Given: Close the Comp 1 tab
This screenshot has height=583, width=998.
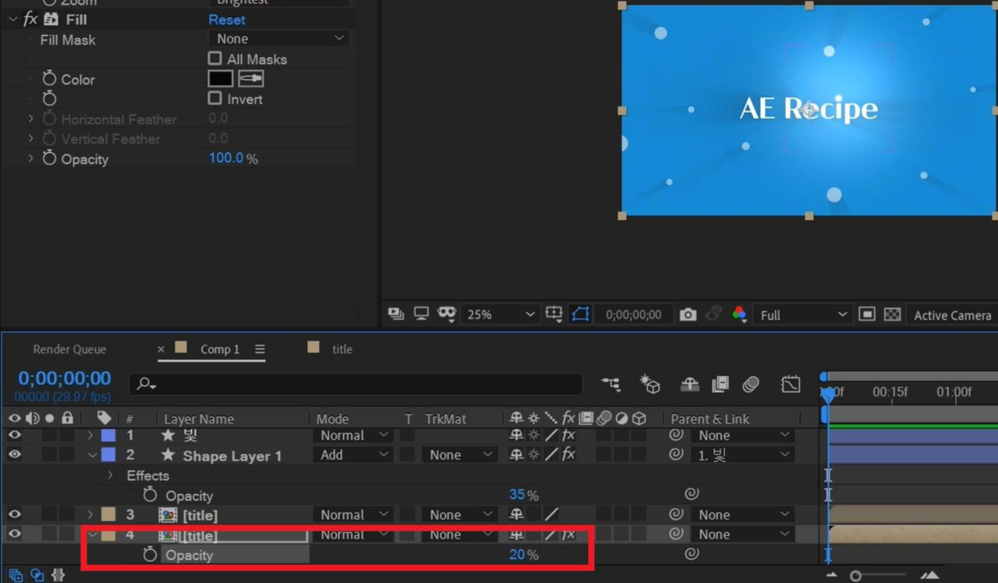Looking at the screenshot, I should coord(161,349).
